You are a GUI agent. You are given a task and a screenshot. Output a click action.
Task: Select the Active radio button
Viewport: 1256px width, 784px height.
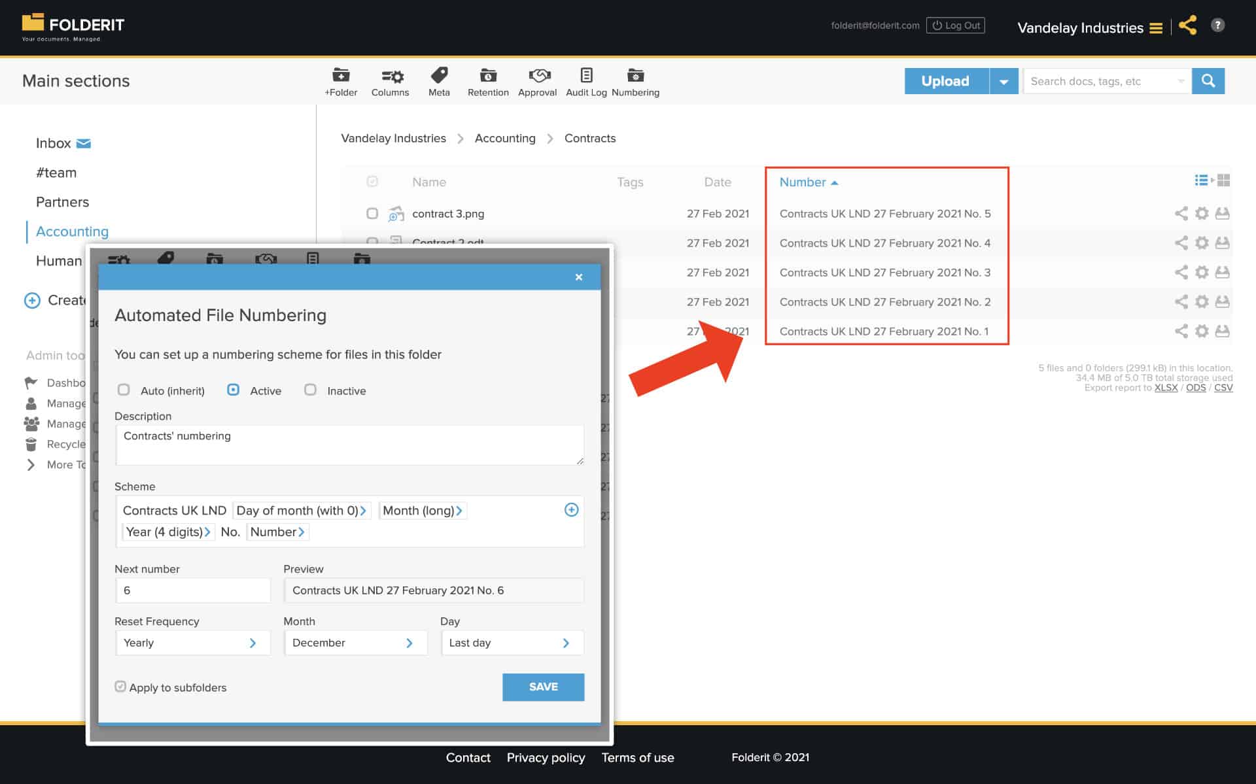234,389
